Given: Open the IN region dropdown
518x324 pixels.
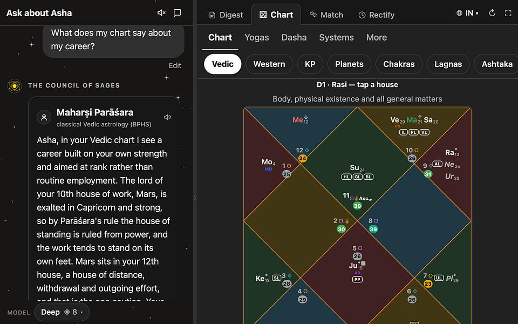Looking at the screenshot, I should tap(467, 13).
